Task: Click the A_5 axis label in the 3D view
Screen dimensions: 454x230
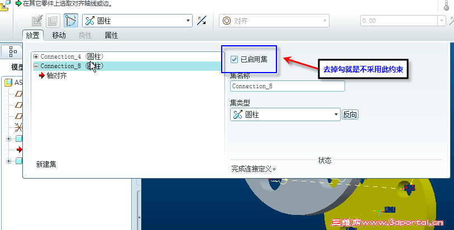Action: (x=410, y=188)
